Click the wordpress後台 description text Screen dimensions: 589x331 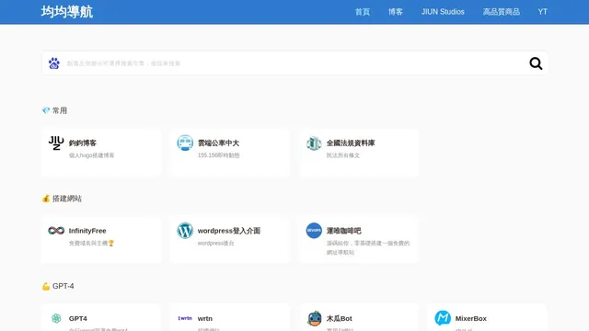(215, 243)
